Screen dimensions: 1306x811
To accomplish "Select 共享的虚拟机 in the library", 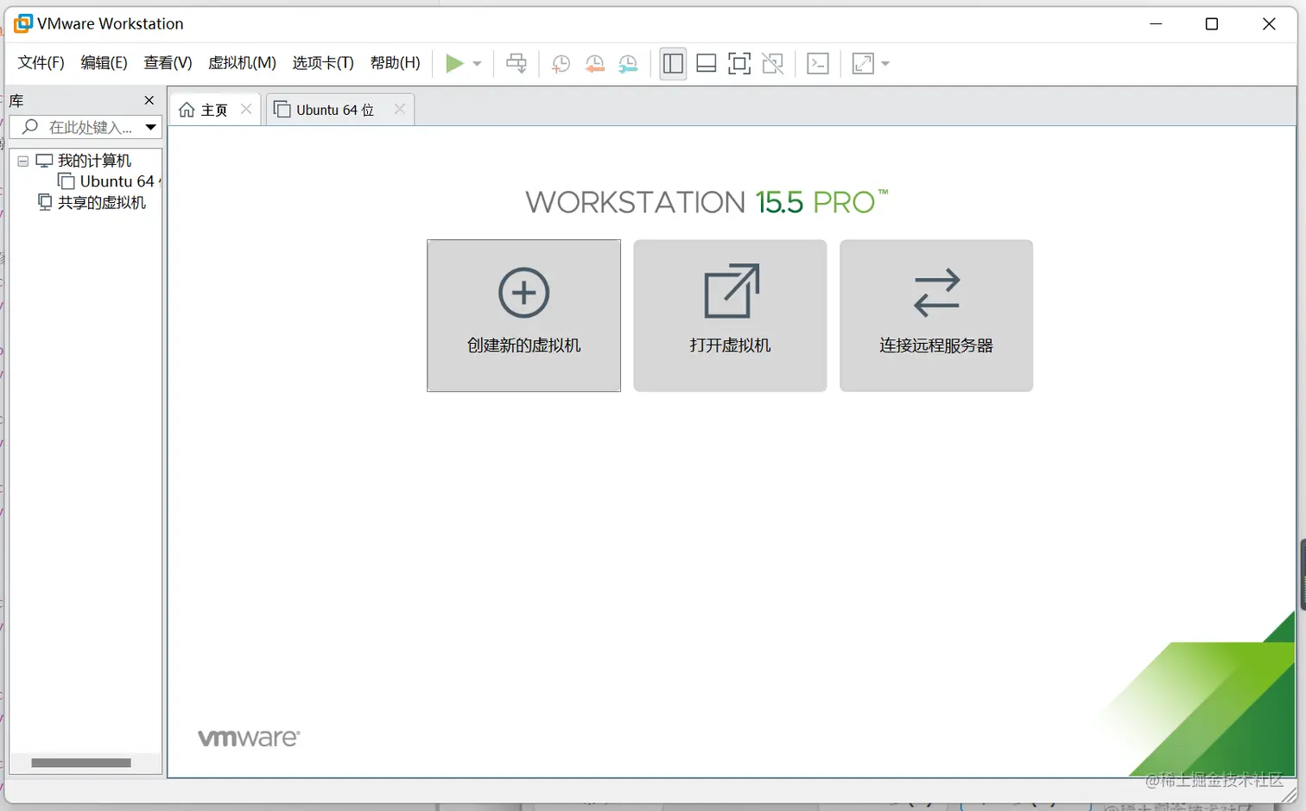I will (x=101, y=202).
